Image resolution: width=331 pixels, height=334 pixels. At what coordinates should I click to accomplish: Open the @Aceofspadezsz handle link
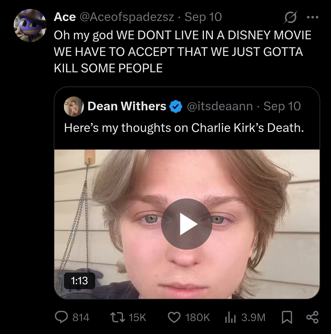point(127,17)
